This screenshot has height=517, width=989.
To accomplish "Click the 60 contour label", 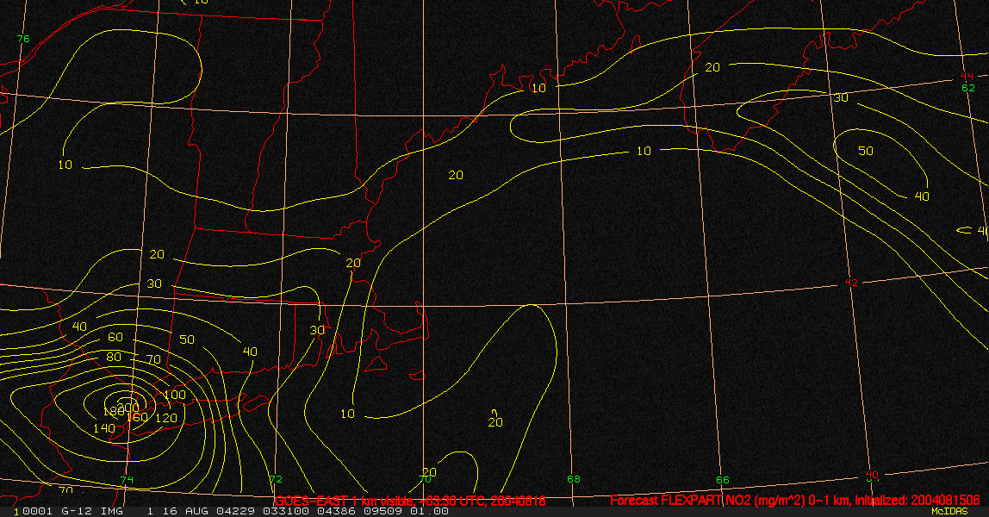I will click(x=115, y=337).
